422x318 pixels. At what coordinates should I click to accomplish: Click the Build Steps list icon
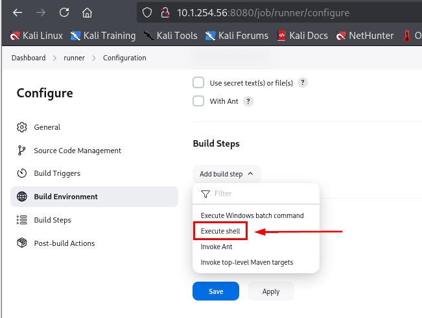(22, 220)
